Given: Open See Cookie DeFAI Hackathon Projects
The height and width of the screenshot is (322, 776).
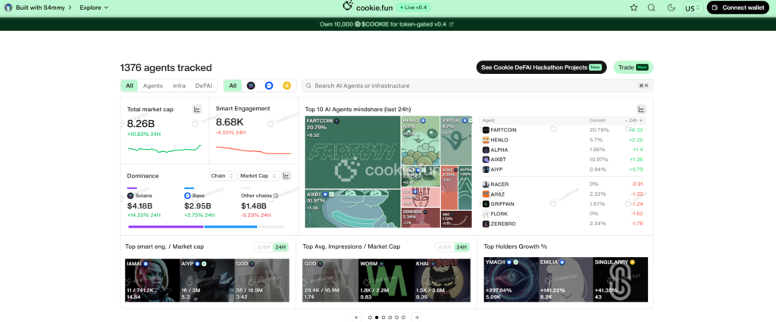Looking at the screenshot, I should point(541,67).
